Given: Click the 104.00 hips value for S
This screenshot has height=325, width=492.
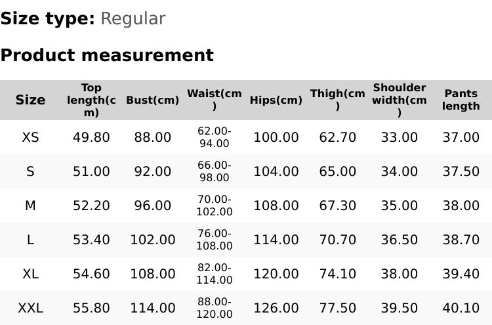Looking at the screenshot, I should (276, 171).
